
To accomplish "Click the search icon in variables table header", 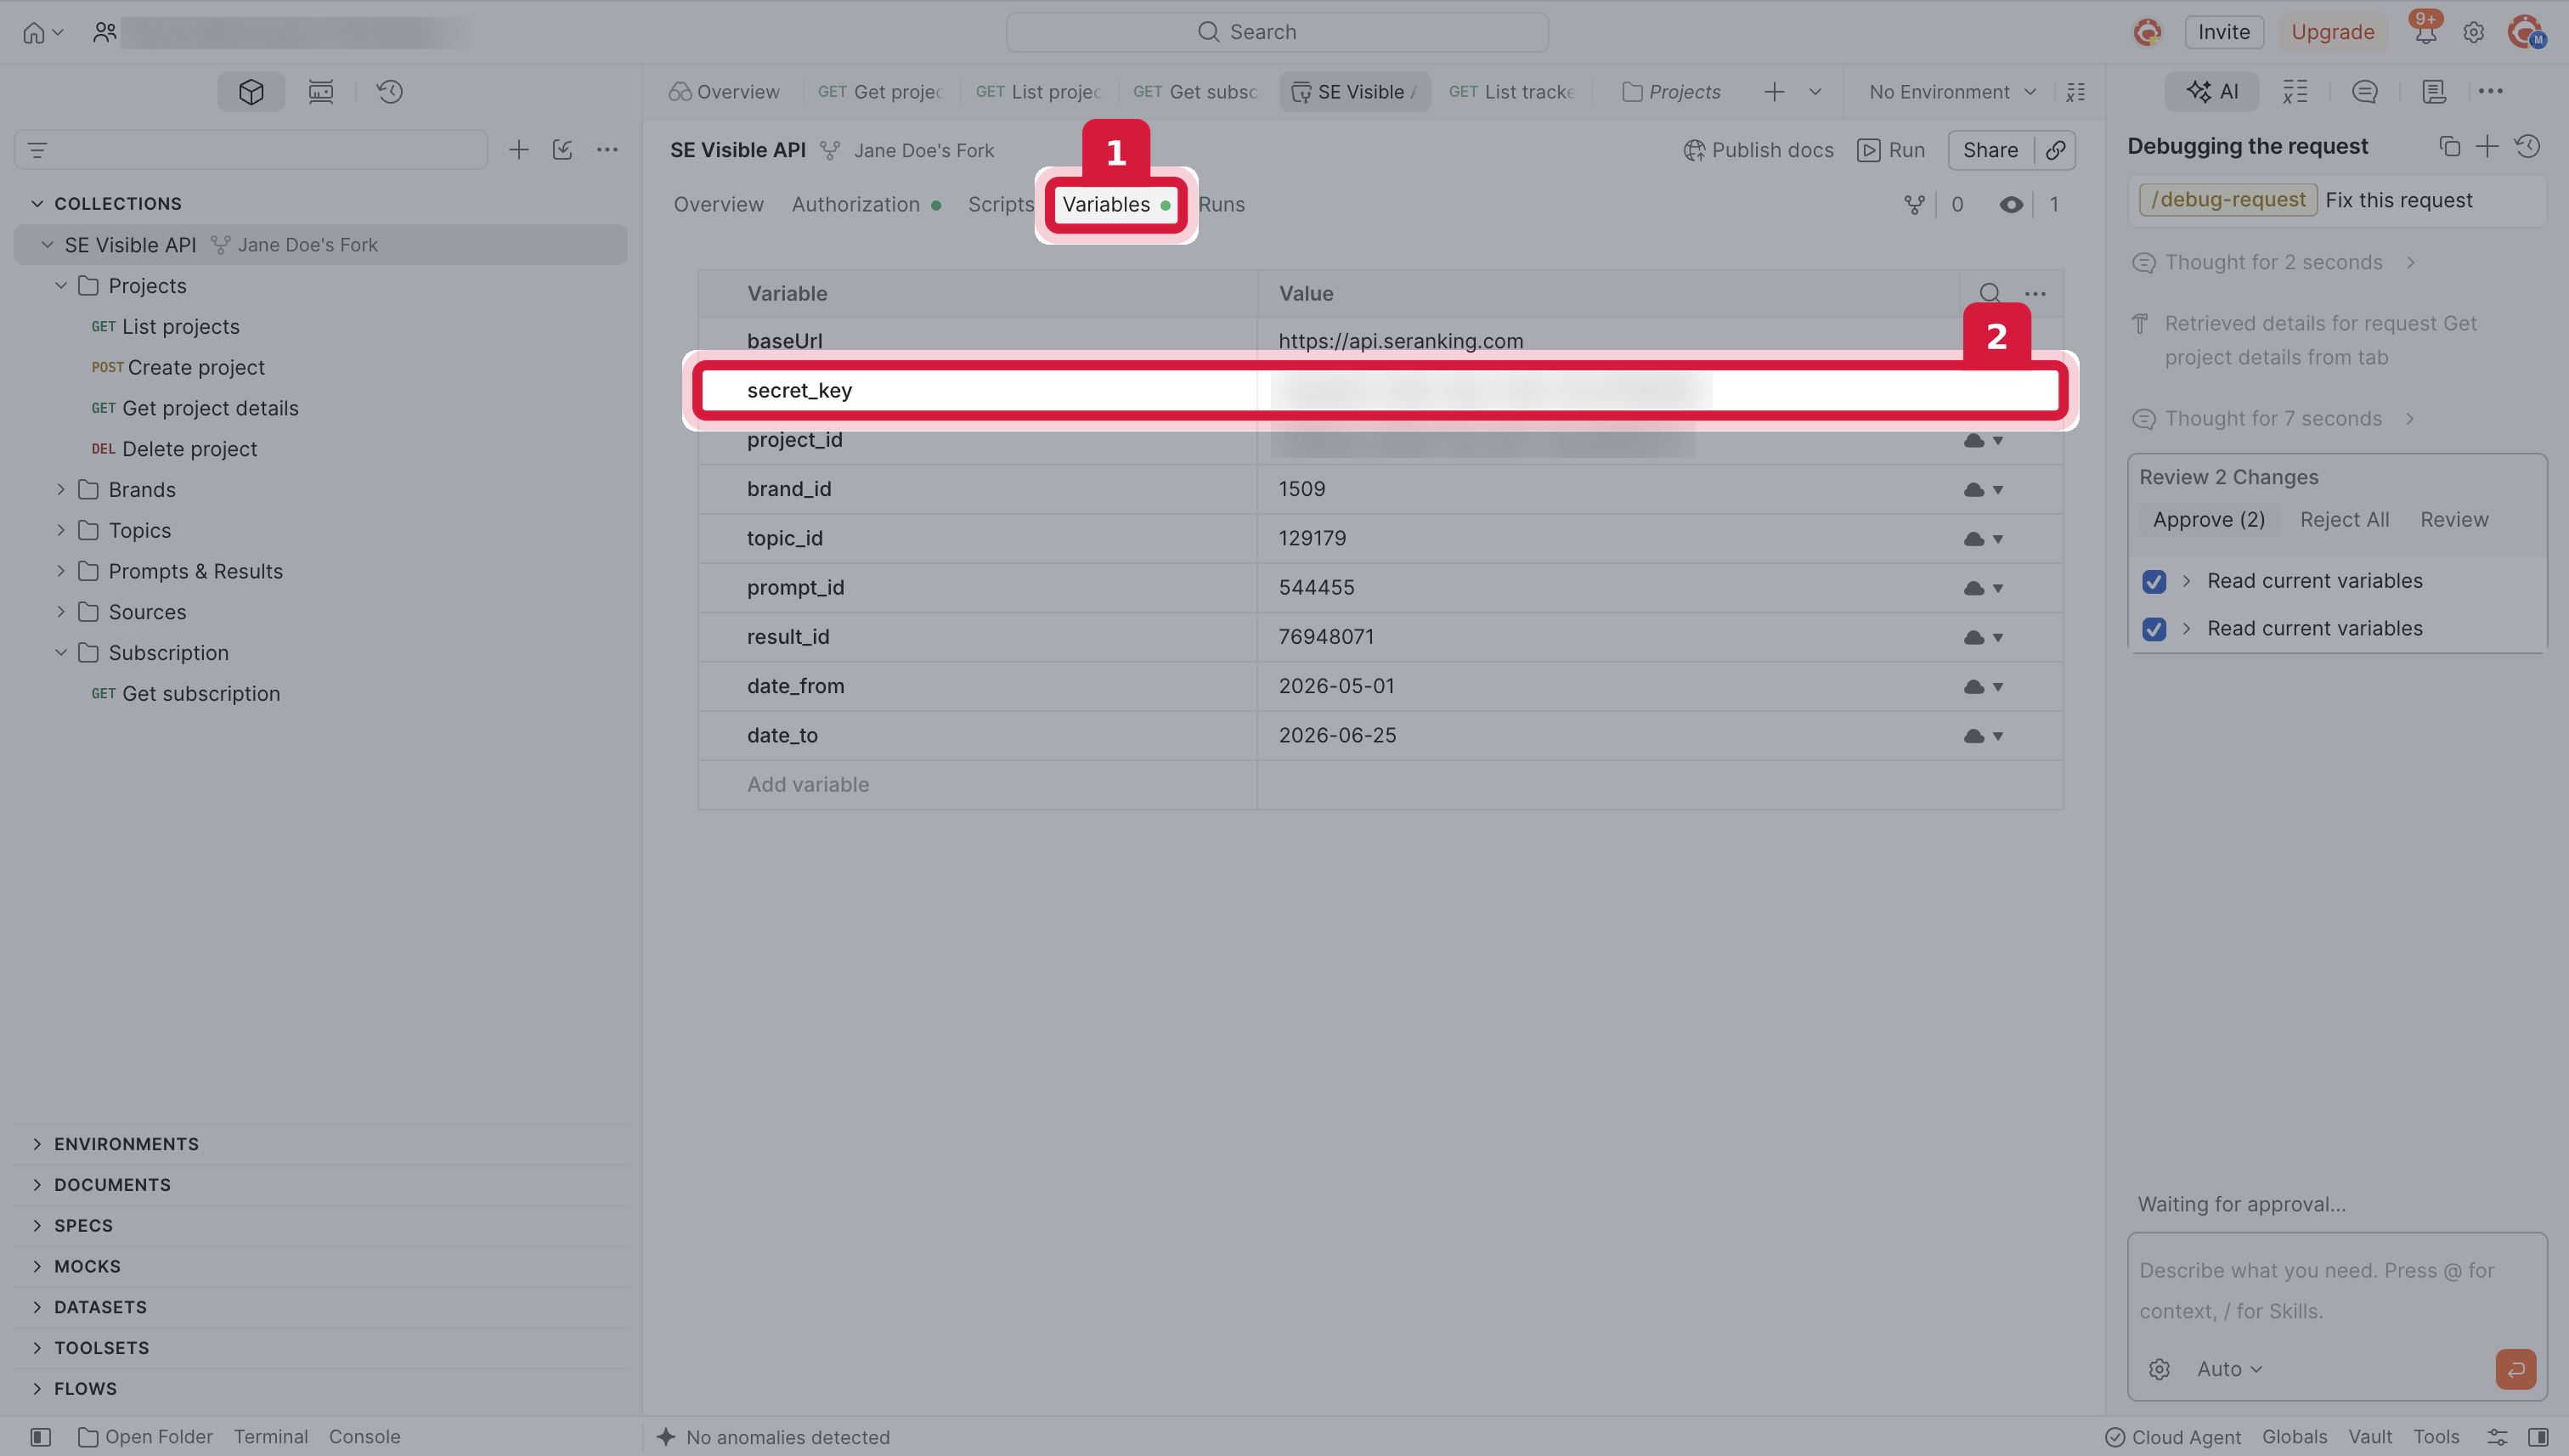I will coord(1990,293).
